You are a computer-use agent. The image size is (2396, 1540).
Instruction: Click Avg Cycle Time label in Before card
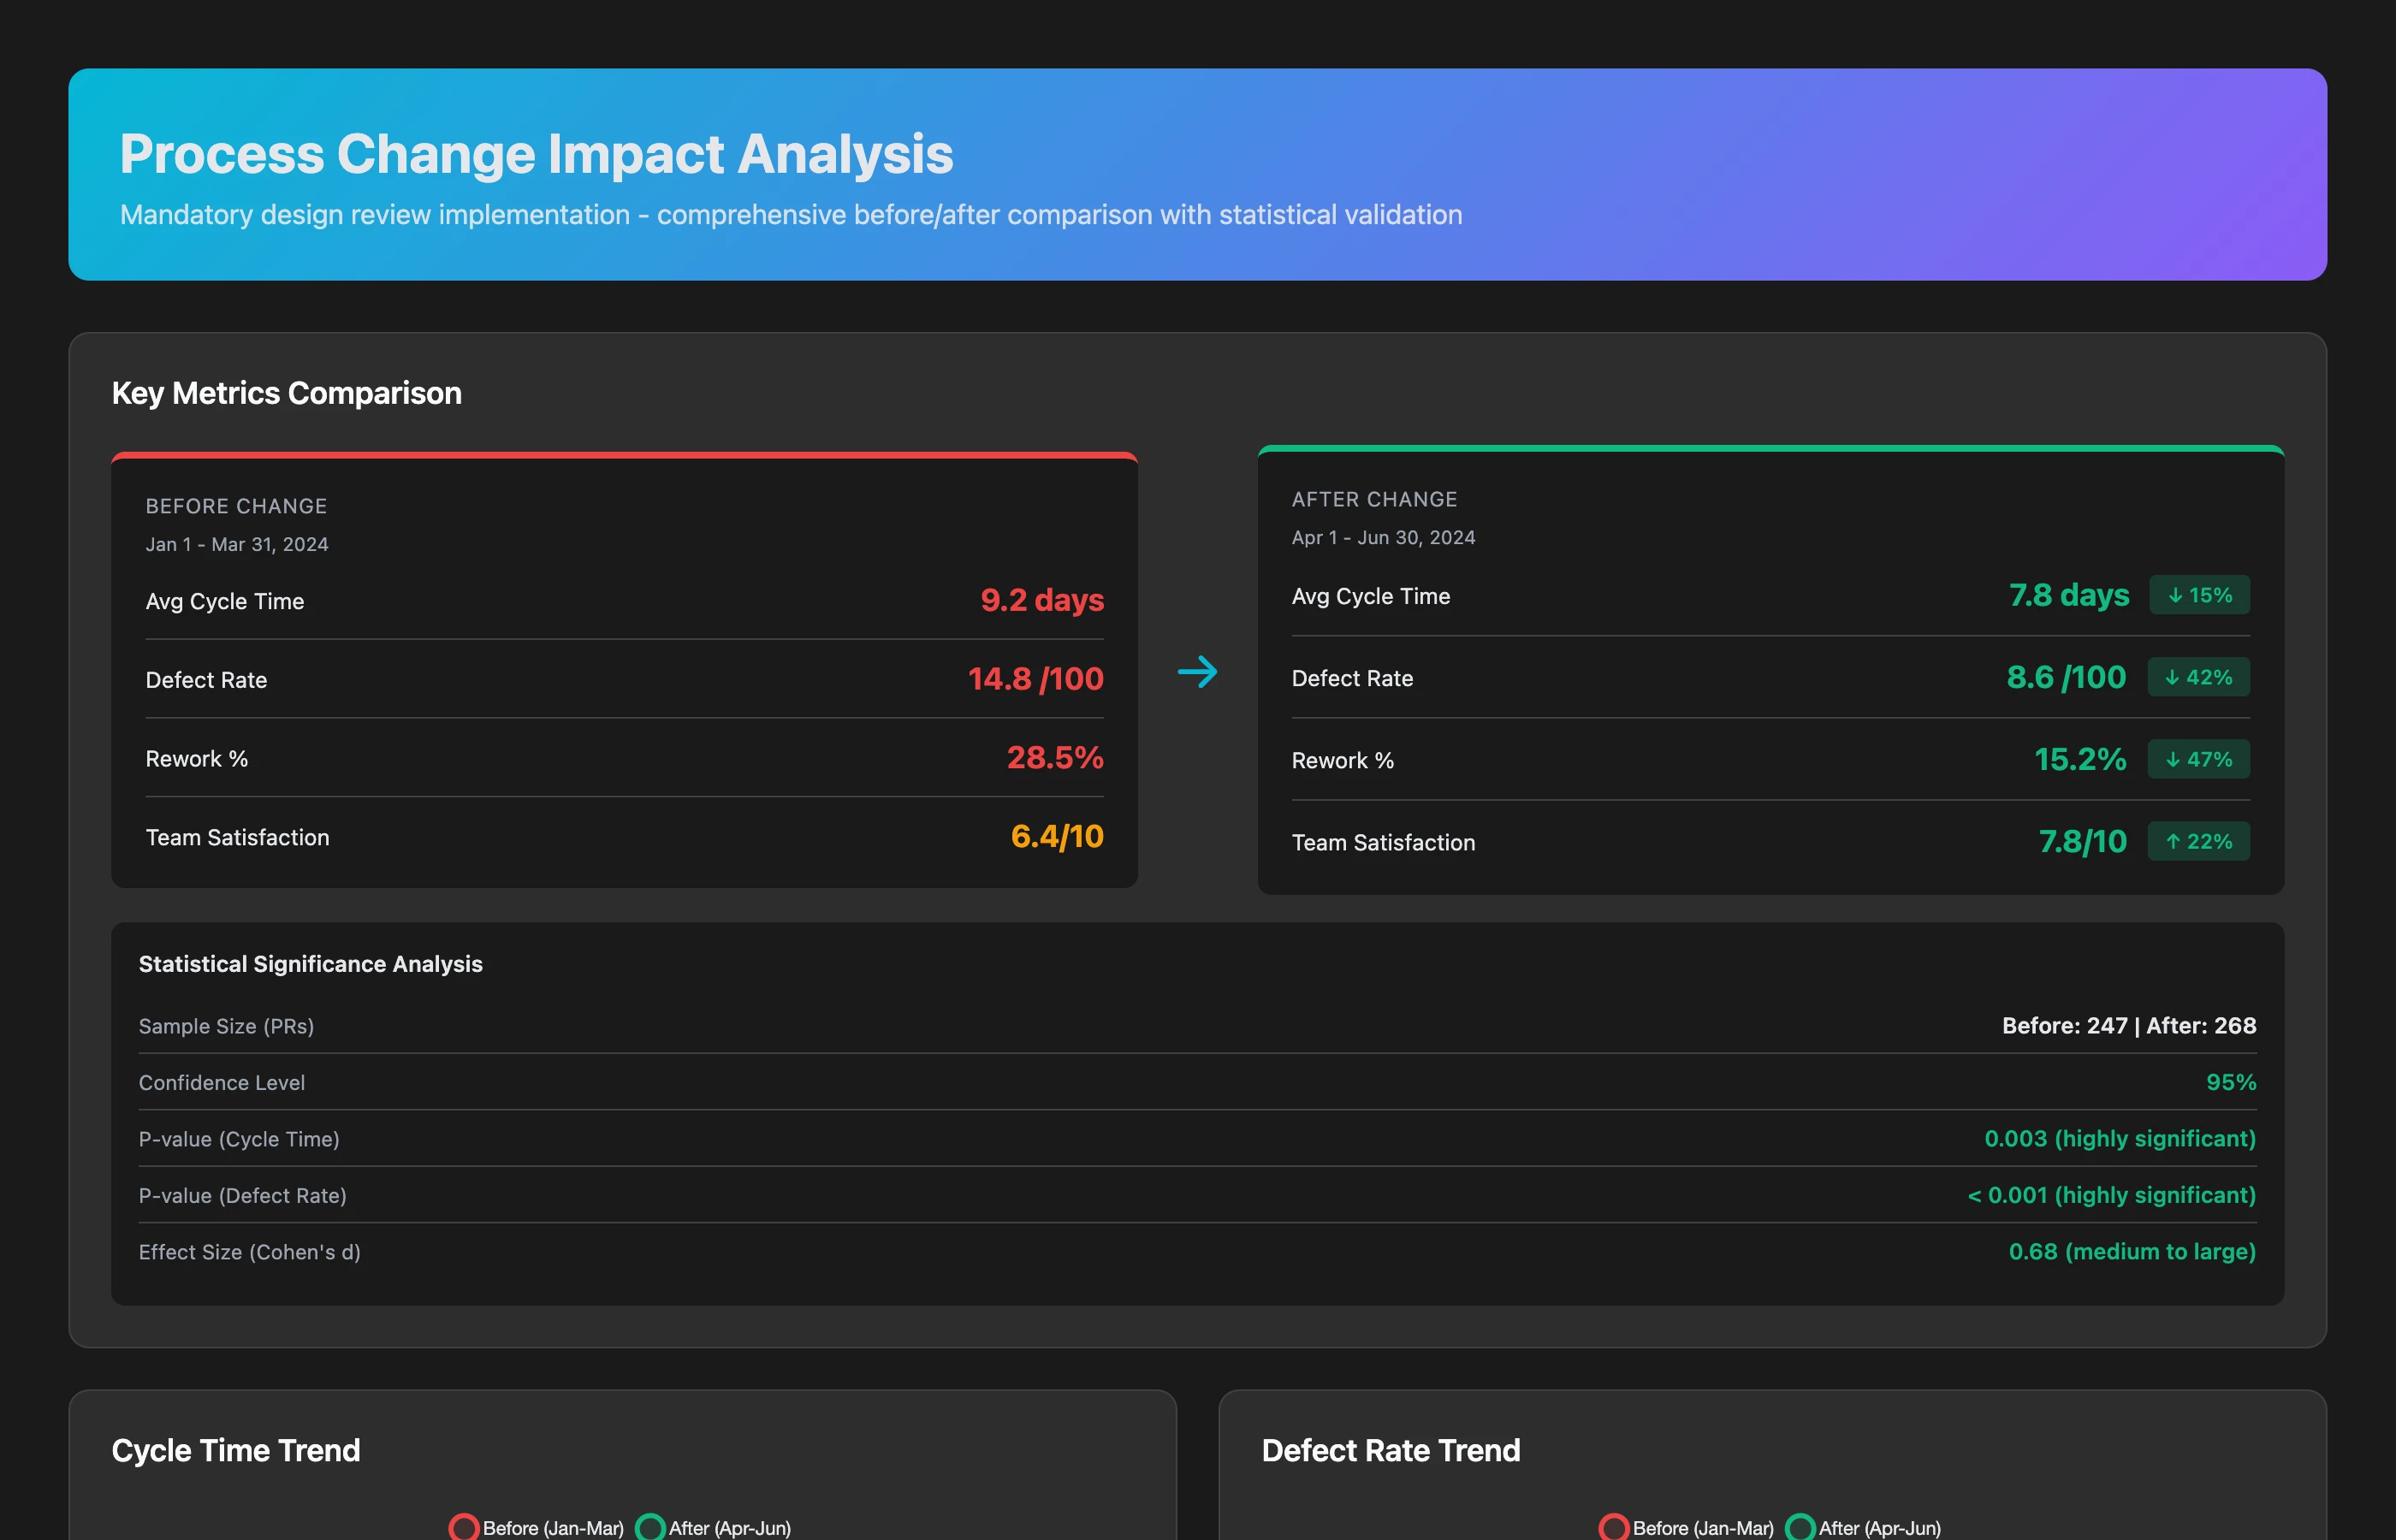coord(225,601)
